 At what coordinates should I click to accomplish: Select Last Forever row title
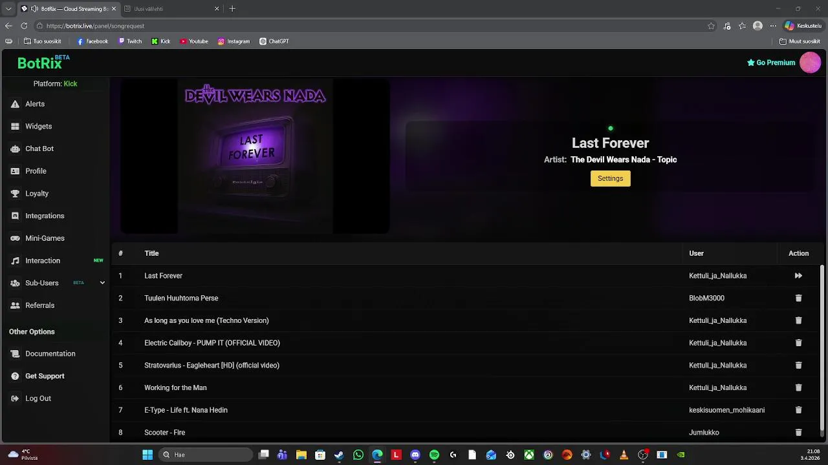(163, 276)
